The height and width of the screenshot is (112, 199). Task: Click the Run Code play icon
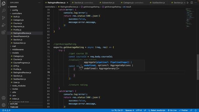187,3
